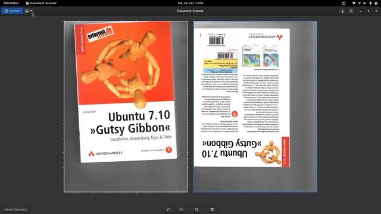Open the Dokument-Scanner app menu in top bar
381x214 pixels.
tap(41, 3)
